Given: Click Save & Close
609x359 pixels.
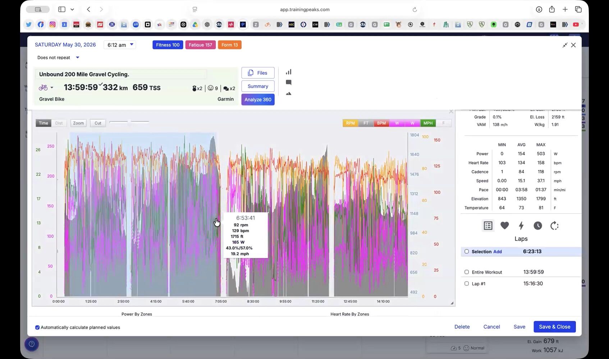Looking at the screenshot, I should [555, 327].
